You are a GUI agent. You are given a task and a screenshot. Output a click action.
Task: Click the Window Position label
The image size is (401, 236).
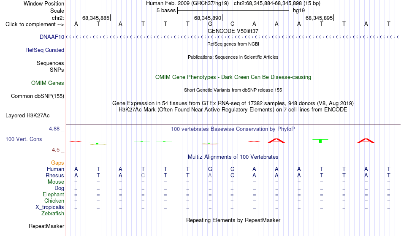click(x=44, y=4)
